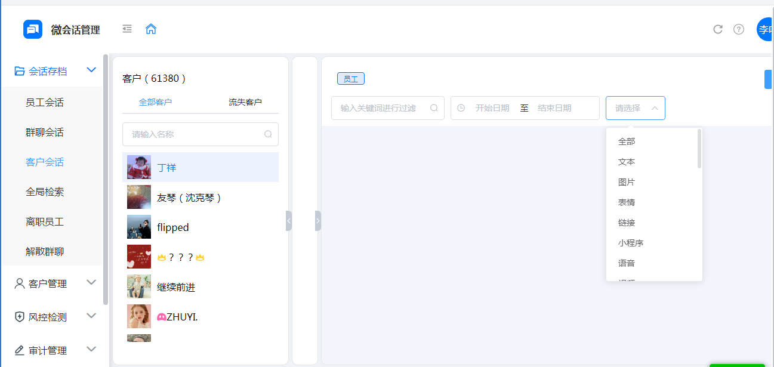Select 文本 message type in the dropdown list
The height and width of the screenshot is (367, 774).
coord(627,161)
